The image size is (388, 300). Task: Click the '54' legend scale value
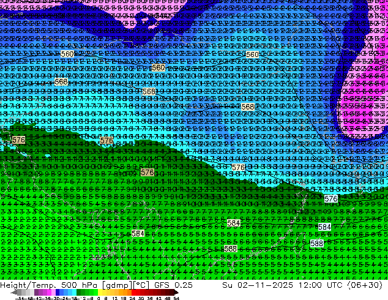176,298
